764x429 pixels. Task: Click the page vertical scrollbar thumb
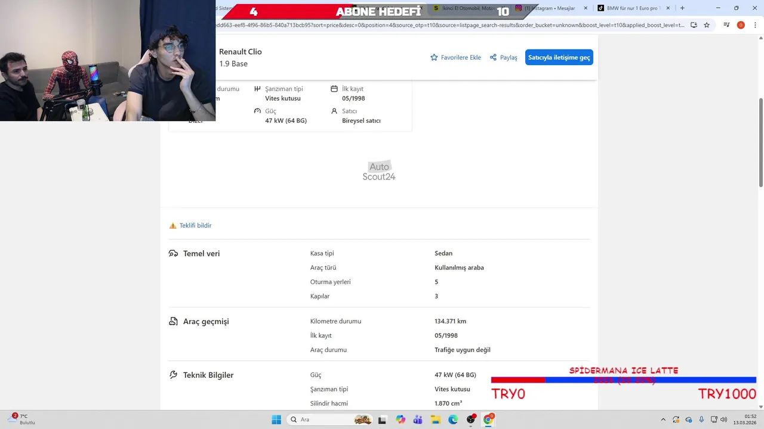pos(760,142)
